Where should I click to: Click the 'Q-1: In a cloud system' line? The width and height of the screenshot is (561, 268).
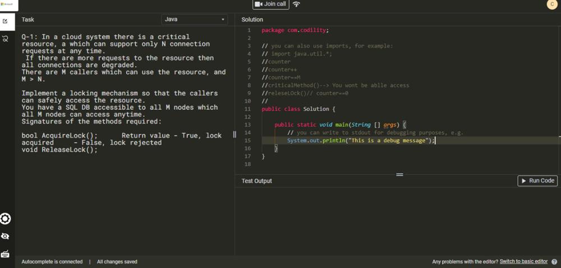105,37
